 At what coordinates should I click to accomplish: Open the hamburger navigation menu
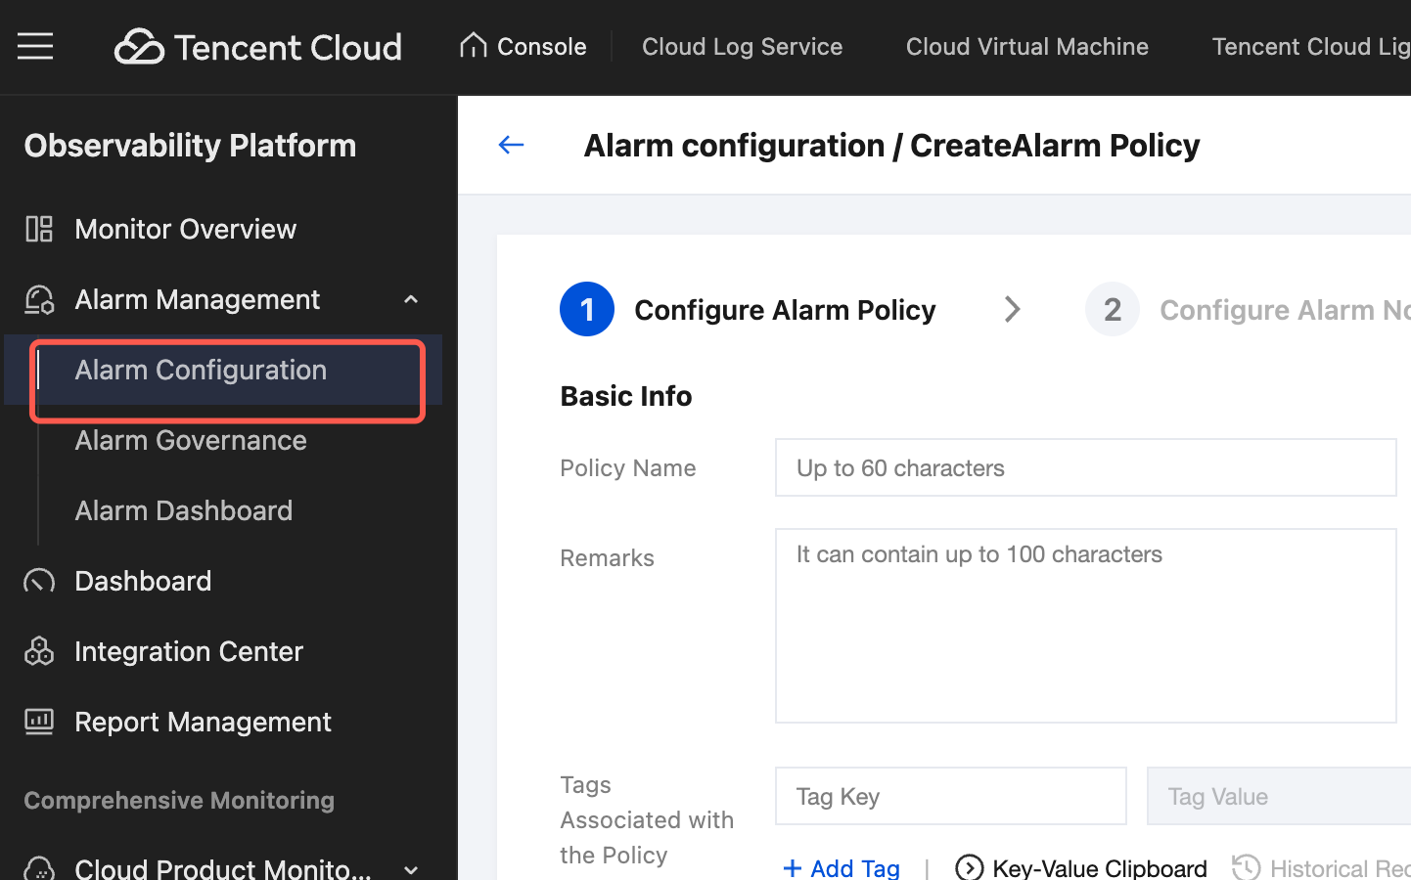(x=35, y=46)
